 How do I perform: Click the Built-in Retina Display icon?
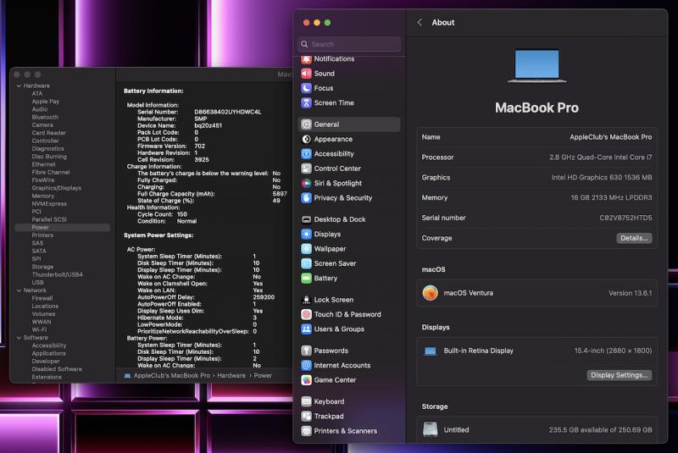[430, 351]
